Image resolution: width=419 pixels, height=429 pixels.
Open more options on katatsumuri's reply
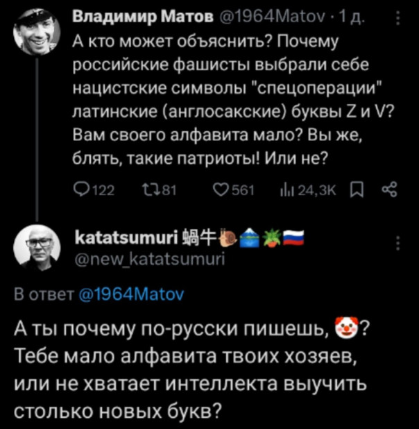(397, 244)
